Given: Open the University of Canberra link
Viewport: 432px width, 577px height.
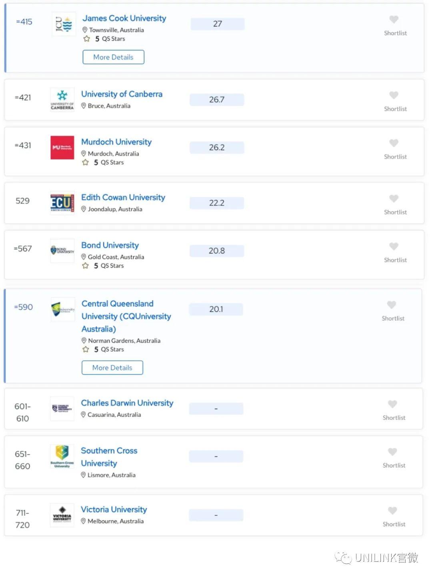Looking at the screenshot, I should [122, 94].
